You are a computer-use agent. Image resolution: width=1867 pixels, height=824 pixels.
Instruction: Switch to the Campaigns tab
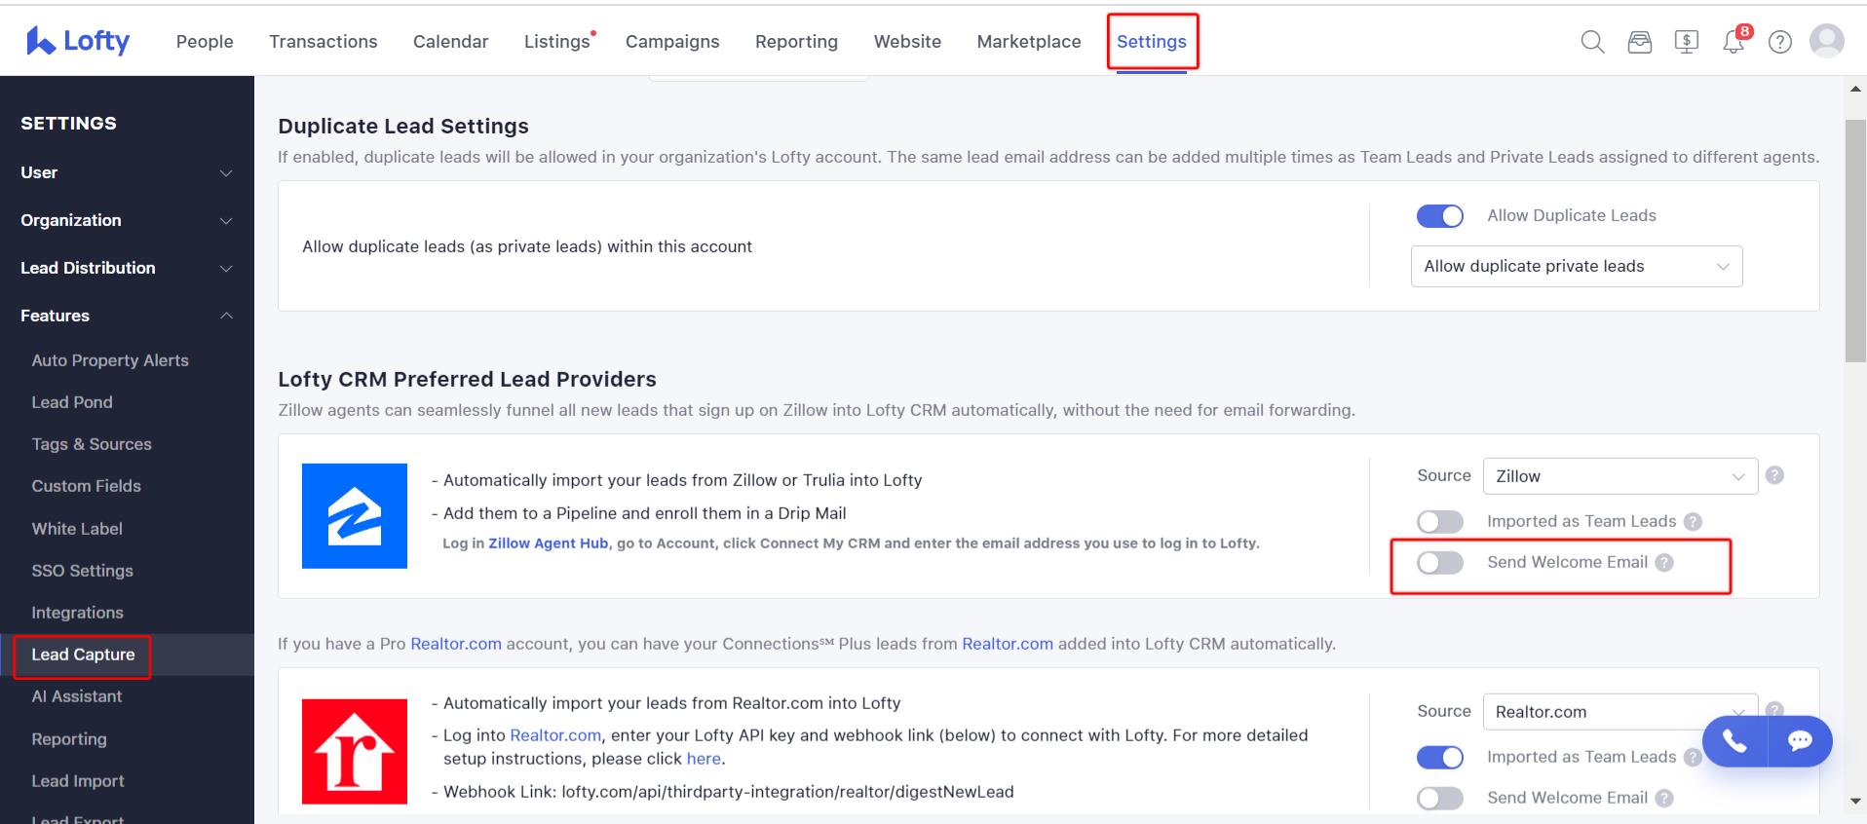(x=672, y=42)
